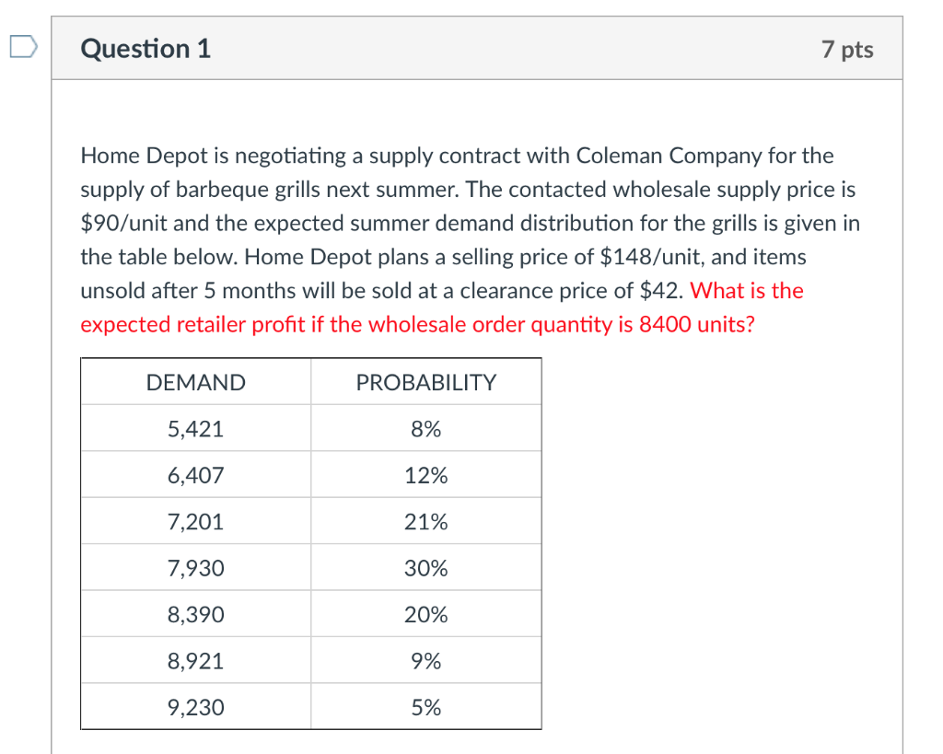Select the demand value 7,930
This screenshot has width=943, height=754.
(x=195, y=568)
